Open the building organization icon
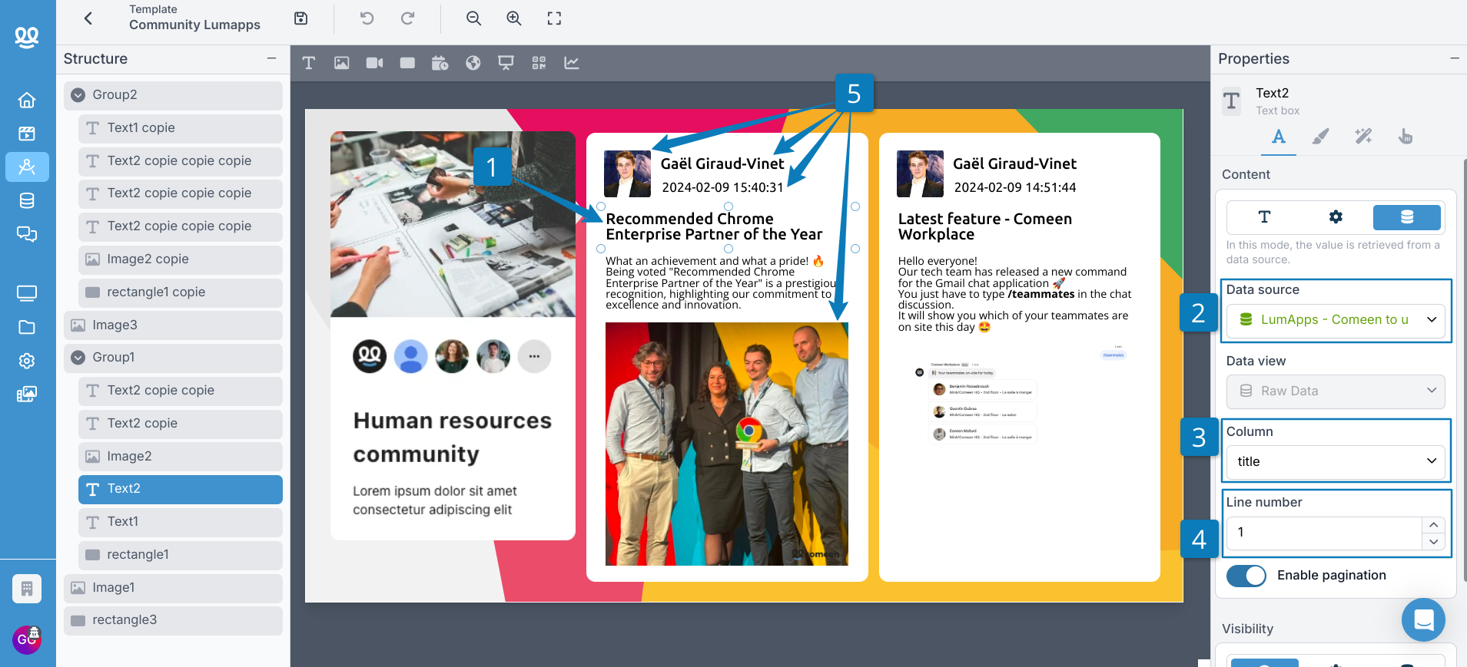 point(27,589)
